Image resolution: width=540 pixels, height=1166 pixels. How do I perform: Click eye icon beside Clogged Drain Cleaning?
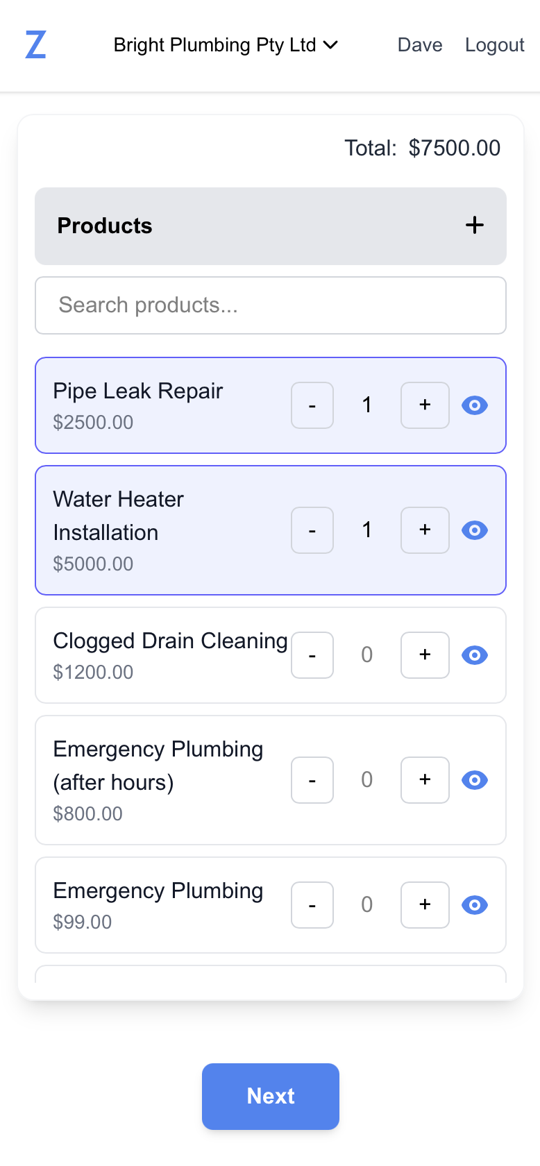pyautogui.click(x=475, y=655)
